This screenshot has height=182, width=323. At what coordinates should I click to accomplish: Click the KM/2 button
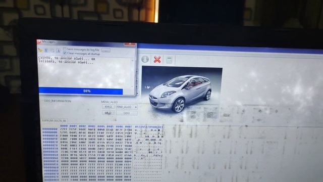108,107
